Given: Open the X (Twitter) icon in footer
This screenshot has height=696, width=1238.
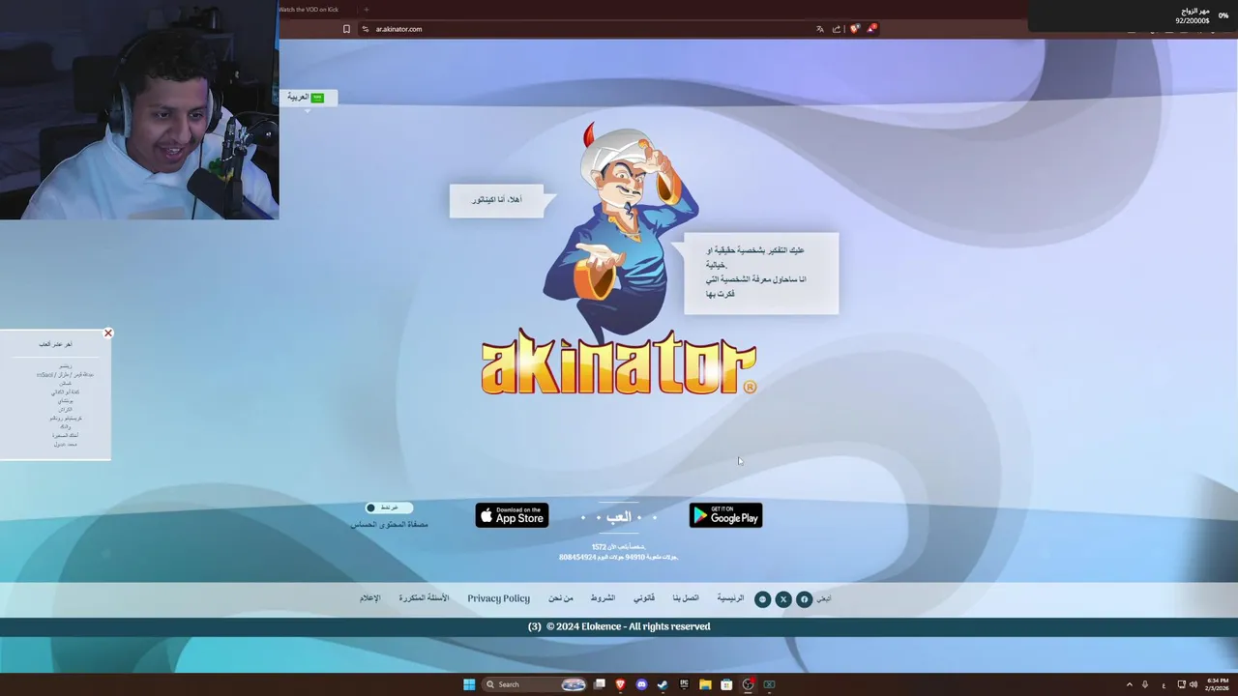Looking at the screenshot, I should tap(783, 599).
